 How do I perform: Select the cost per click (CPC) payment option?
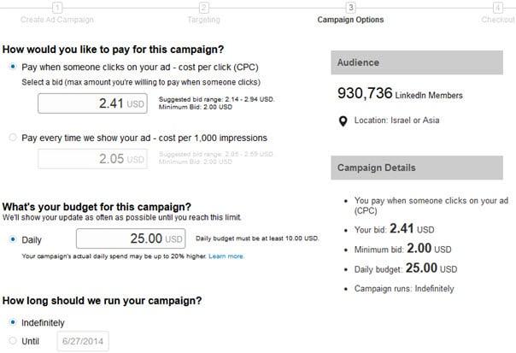13,67
